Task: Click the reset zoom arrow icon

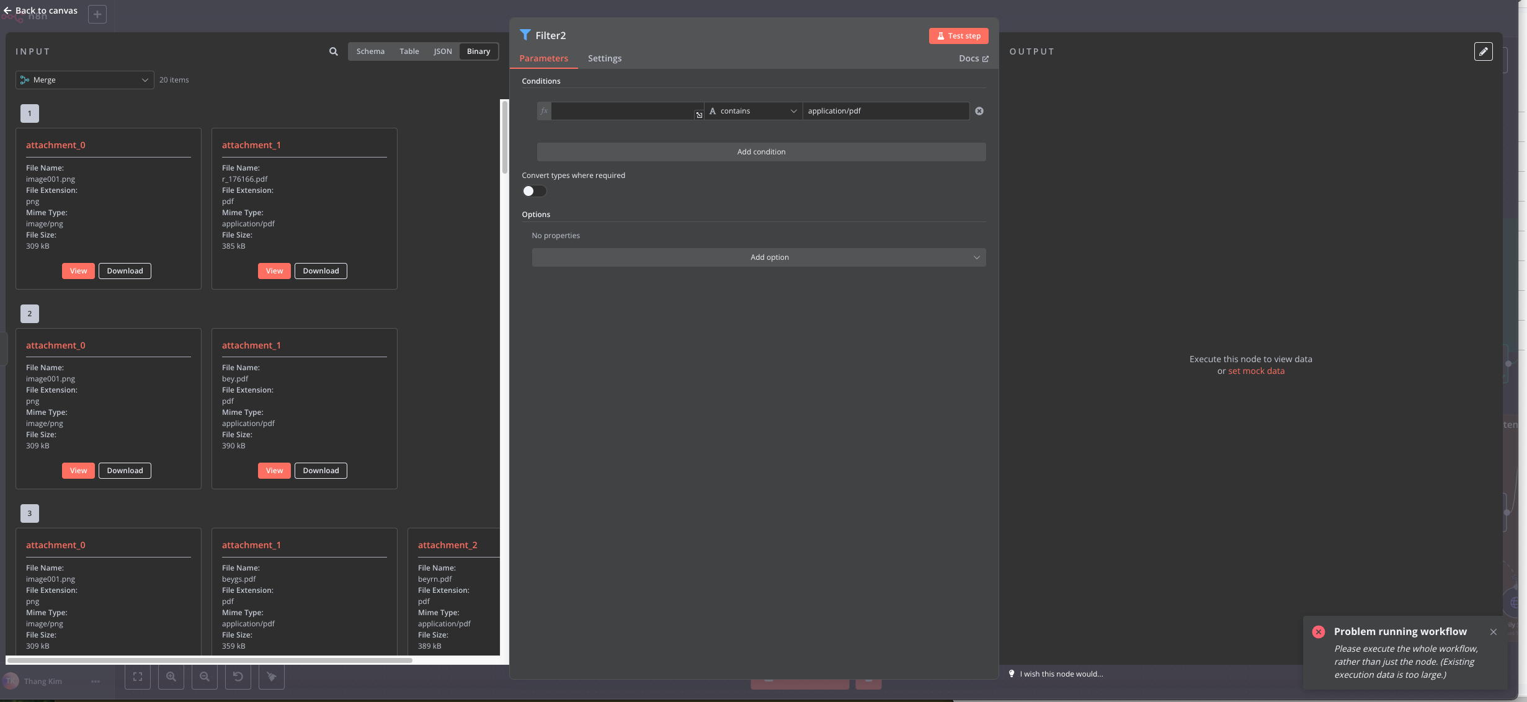Action: click(x=238, y=677)
